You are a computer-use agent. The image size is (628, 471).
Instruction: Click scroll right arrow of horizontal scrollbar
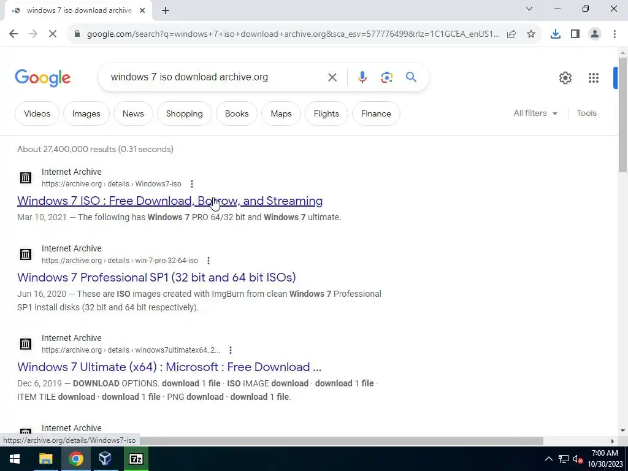(x=613, y=441)
